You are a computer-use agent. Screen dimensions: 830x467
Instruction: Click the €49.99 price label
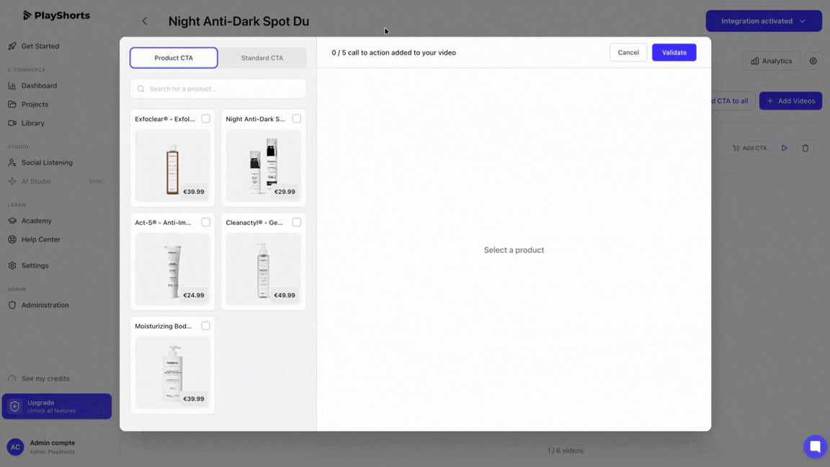(x=285, y=295)
